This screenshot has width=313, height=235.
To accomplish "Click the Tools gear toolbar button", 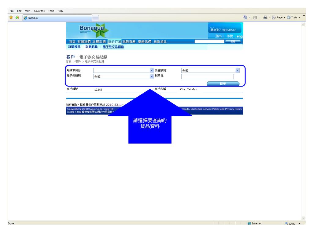I will (x=293, y=17).
